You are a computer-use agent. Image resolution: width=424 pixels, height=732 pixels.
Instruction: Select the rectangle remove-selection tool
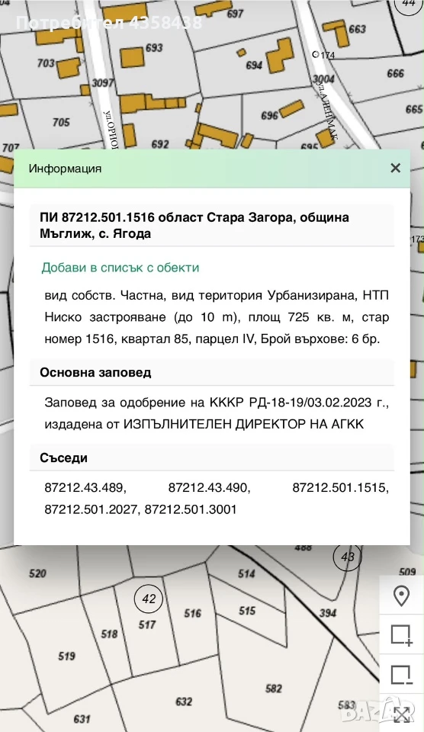tap(402, 674)
